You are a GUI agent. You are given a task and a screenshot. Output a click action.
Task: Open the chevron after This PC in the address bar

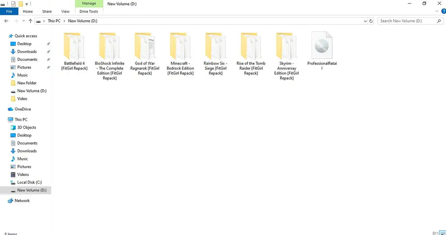(64, 21)
